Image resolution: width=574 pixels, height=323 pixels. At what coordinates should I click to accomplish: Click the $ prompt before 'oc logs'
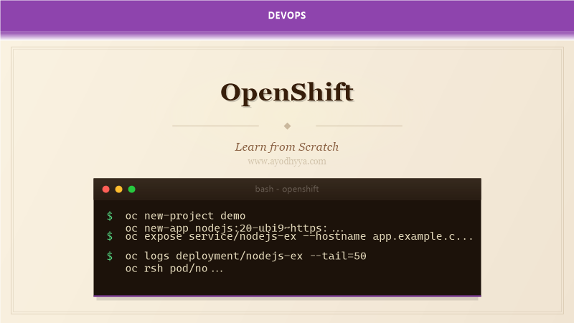[110, 256]
